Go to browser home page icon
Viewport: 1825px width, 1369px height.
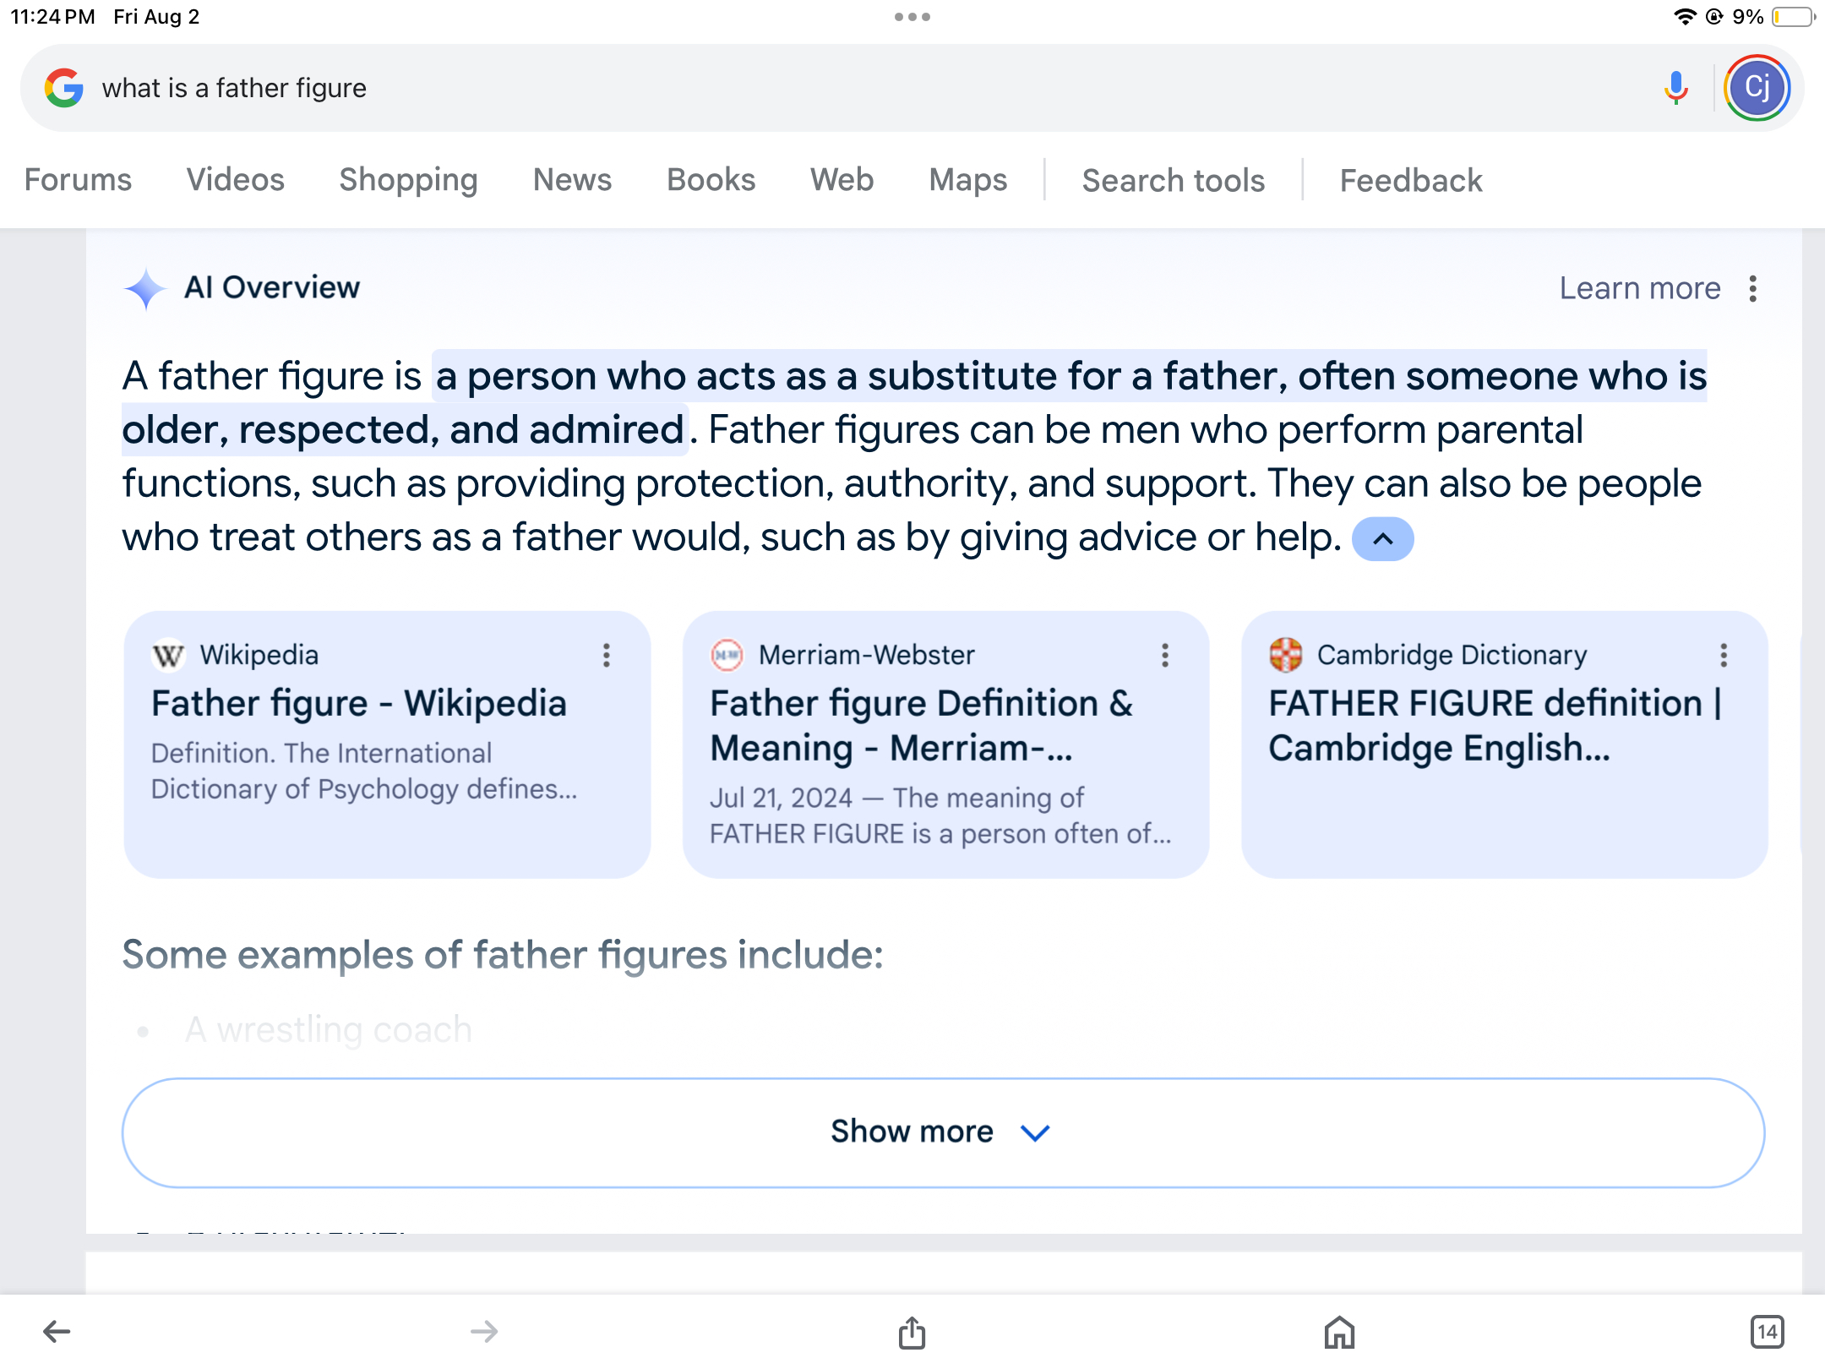(x=1339, y=1333)
